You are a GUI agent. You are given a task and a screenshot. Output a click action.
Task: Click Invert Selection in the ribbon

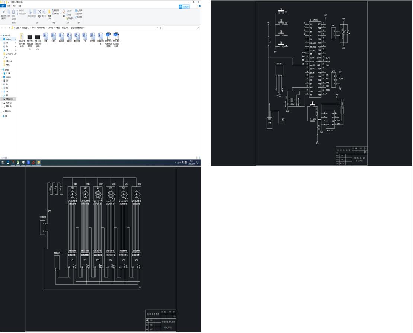tap(79, 17)
